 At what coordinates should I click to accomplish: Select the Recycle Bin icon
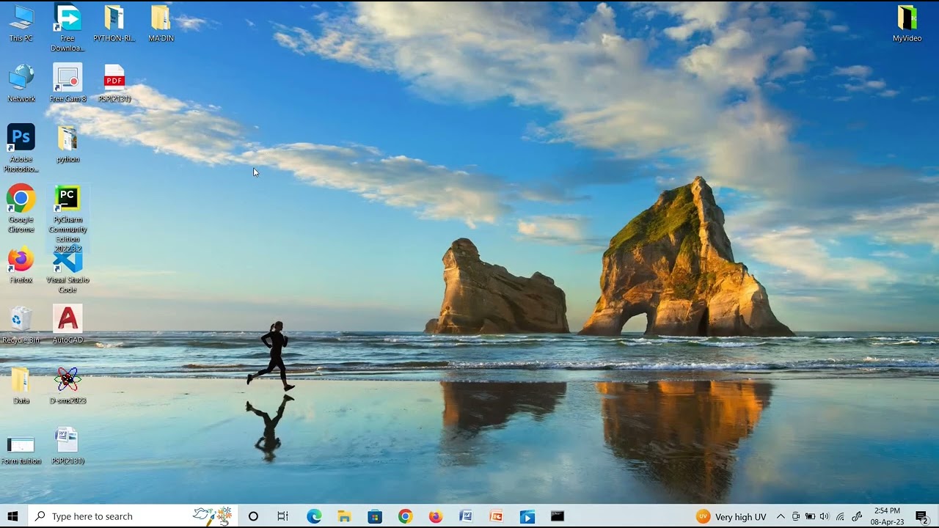(21, 325)
